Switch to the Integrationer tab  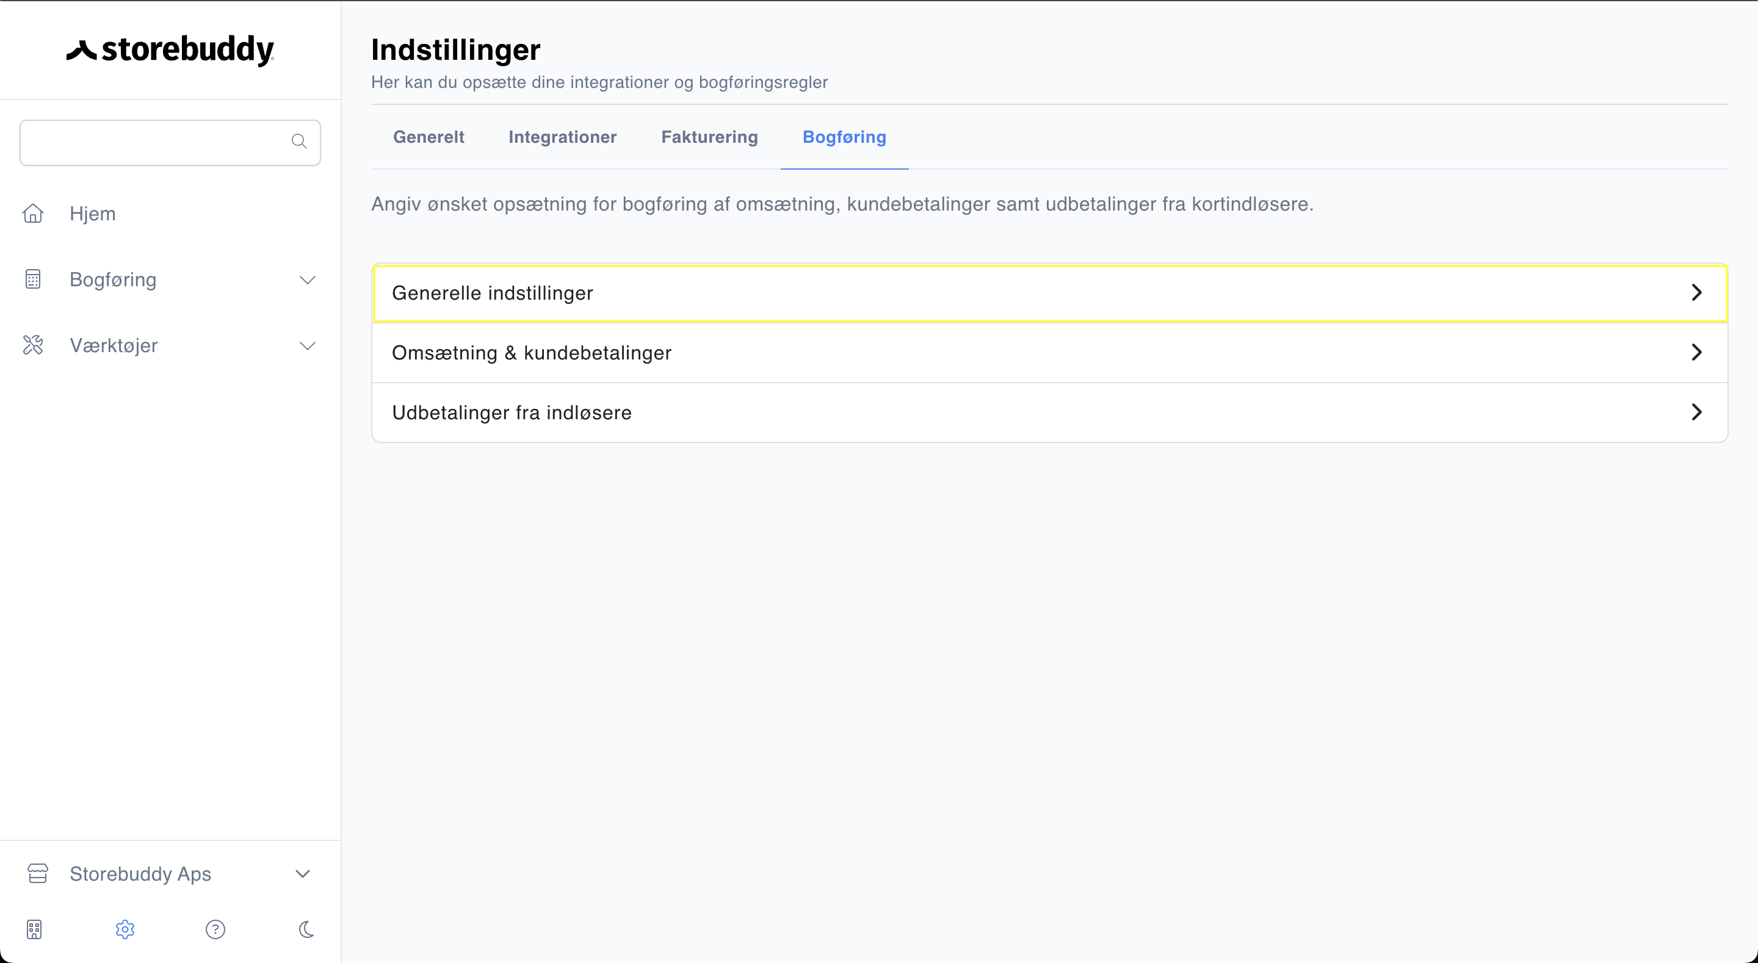click(x=562, y=137)
